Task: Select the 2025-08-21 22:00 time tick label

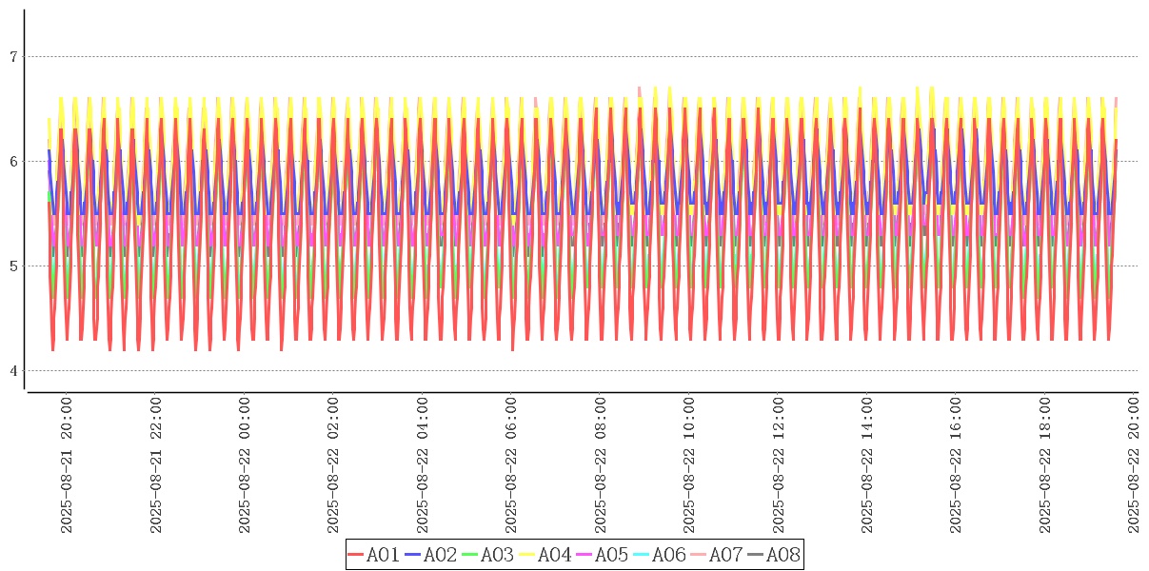Action: click(x=156, y=465)
